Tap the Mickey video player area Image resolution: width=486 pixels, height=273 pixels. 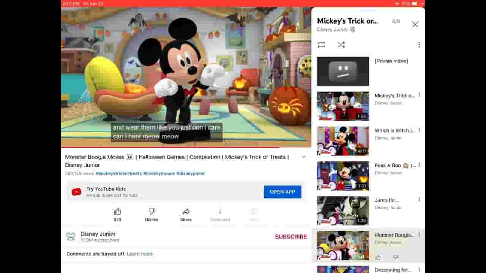point(186,77)
